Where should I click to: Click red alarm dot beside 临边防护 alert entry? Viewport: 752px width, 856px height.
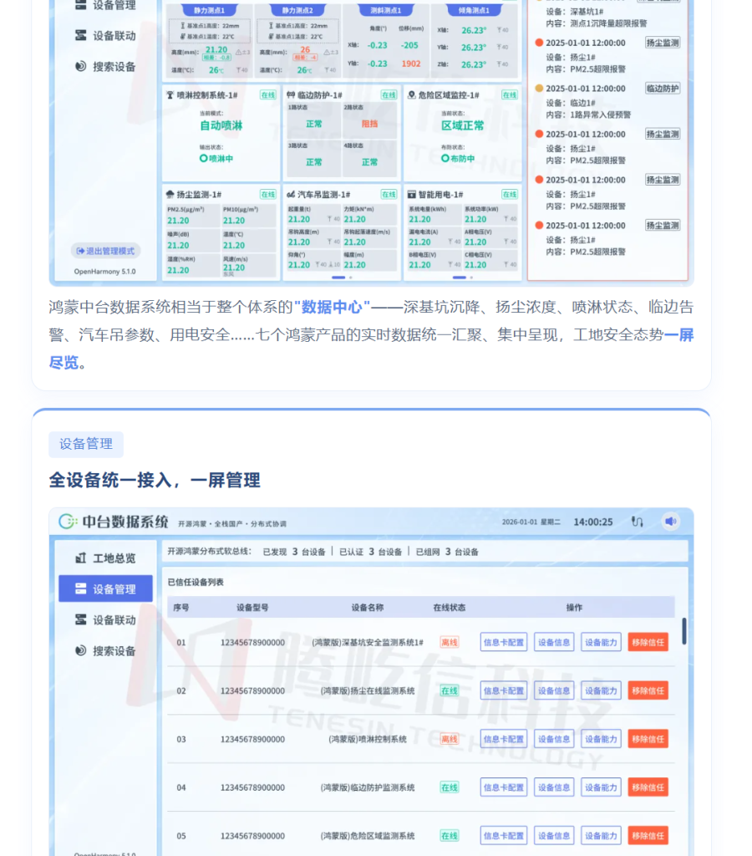pos(539,89)
